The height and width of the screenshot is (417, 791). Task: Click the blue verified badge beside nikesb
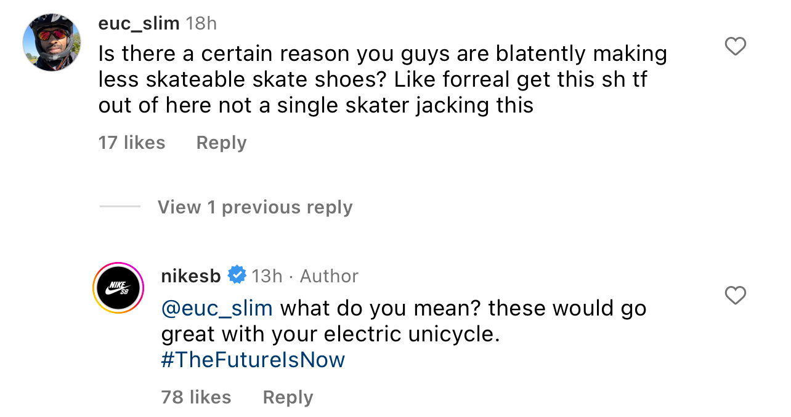click(237, 276)
